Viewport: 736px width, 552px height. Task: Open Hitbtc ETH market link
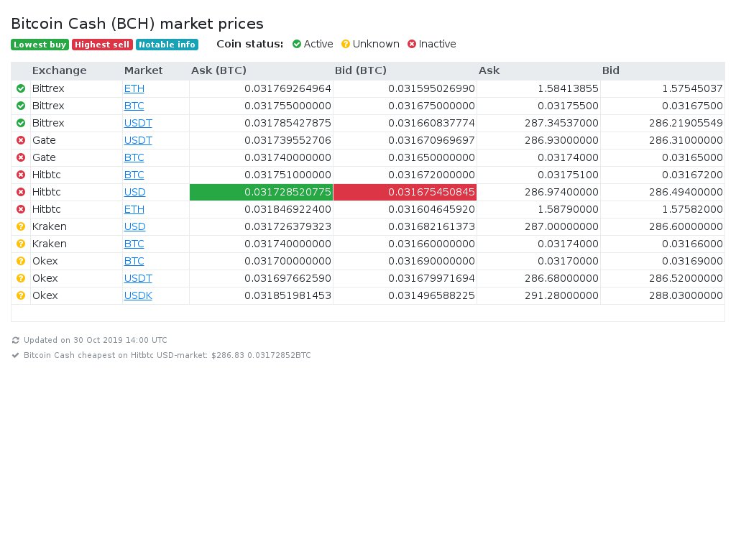point(134,209)
